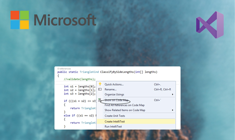Click the 'int s2 = lengths[1];' line
235x140 pixels.
point(80,90)
